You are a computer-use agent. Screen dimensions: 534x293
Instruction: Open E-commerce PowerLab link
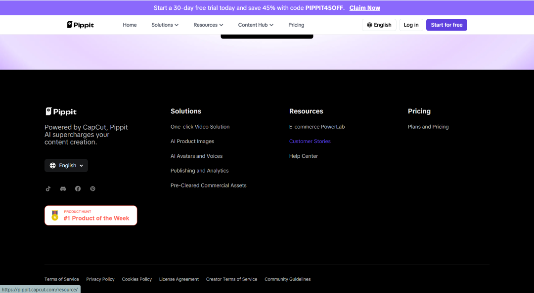tap(317, 127)
